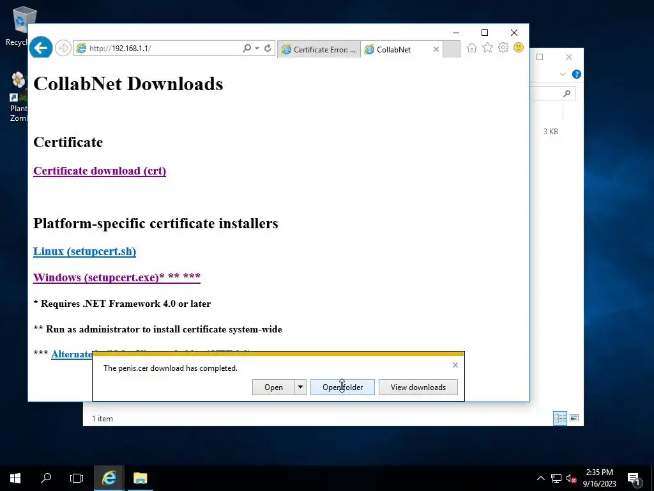Image resolution: width=654 pixels, height=491 pixels.
Task: Click the forward navigation arrow in Internet Explorer
Action: [x=63, y=48]
